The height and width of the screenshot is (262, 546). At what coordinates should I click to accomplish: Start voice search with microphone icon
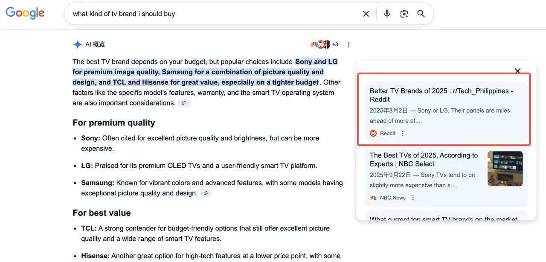[387, 14]
